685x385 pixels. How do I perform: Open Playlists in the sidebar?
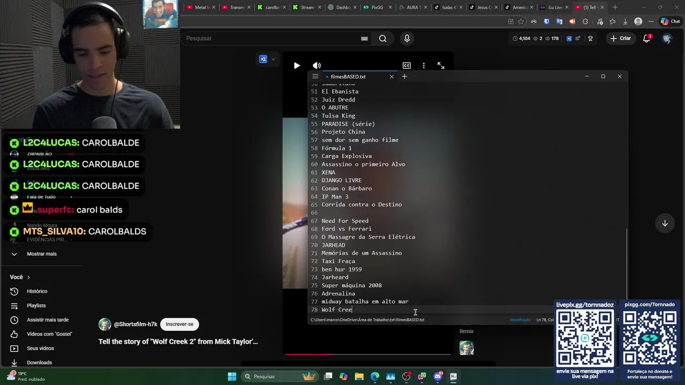tap(36, 305)
